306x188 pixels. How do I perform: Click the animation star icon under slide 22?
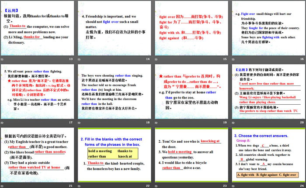(79, 186)
